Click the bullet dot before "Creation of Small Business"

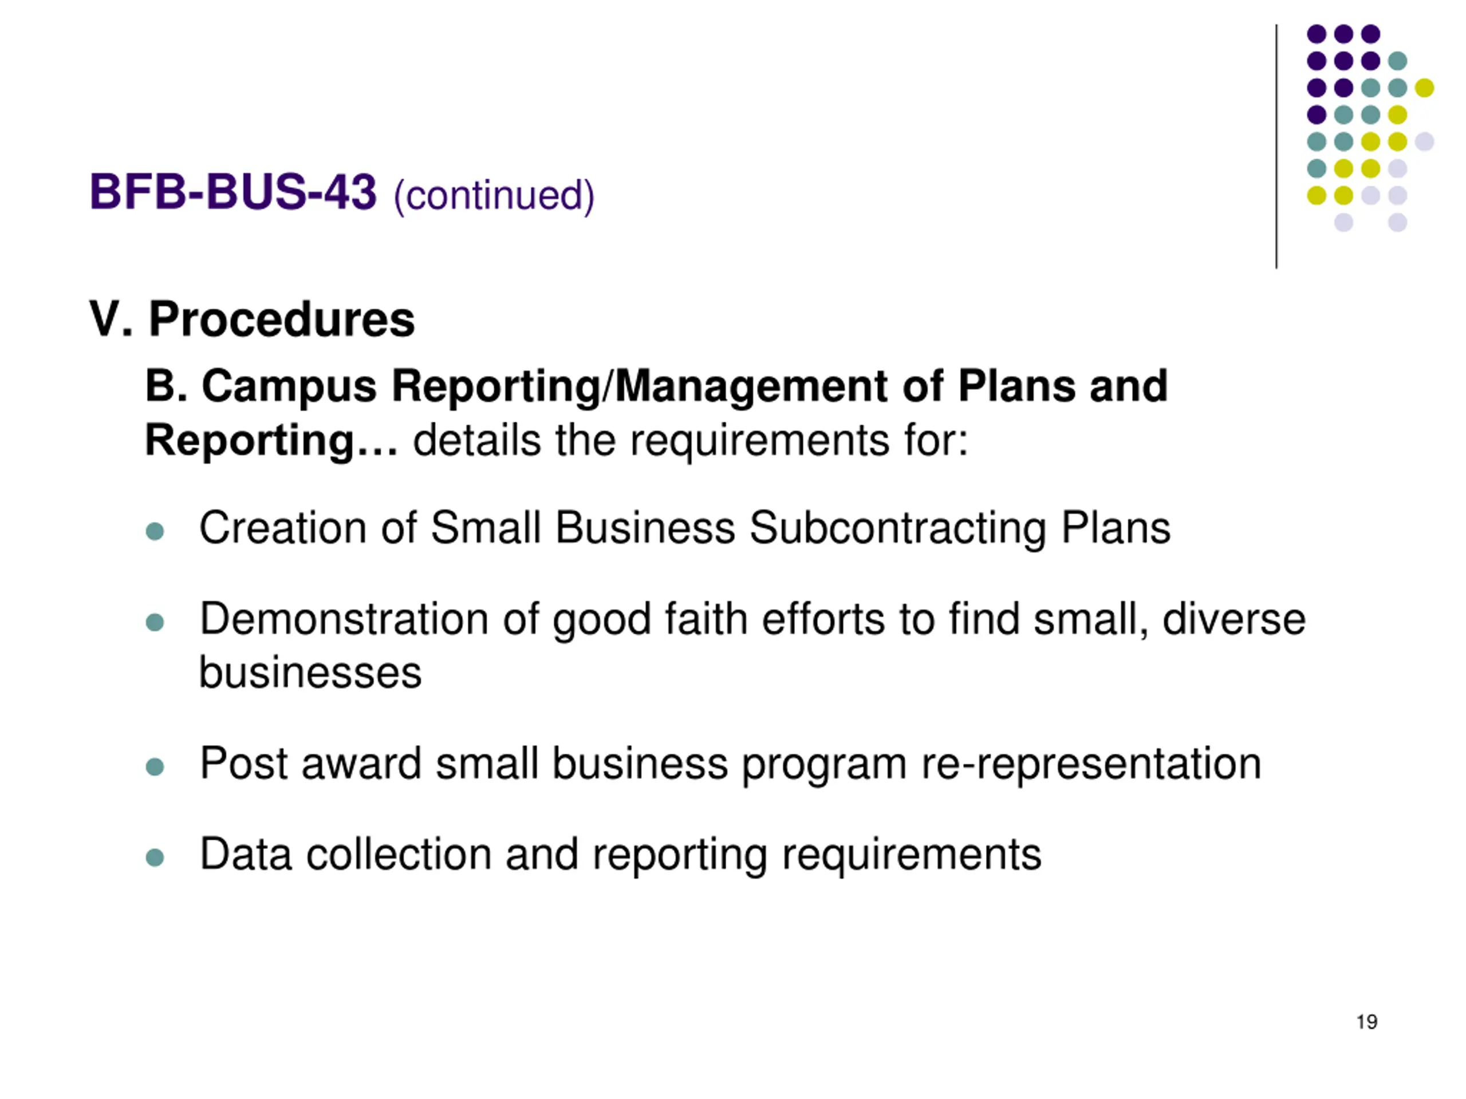155,531
